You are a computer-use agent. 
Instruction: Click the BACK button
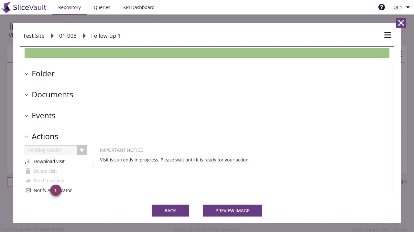(170, 210)
